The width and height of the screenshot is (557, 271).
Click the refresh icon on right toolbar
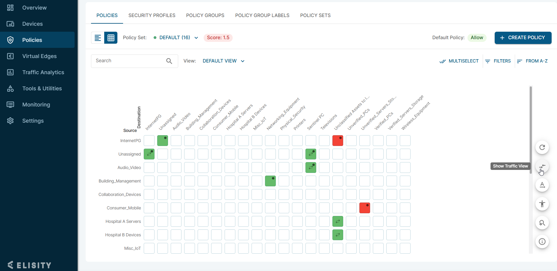(542, 147)
